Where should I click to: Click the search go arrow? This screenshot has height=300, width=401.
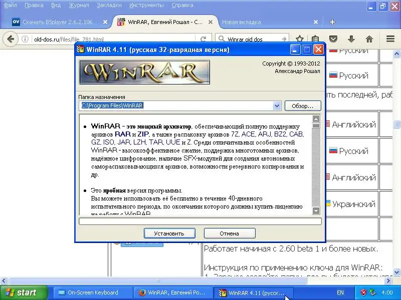[284, 39]
